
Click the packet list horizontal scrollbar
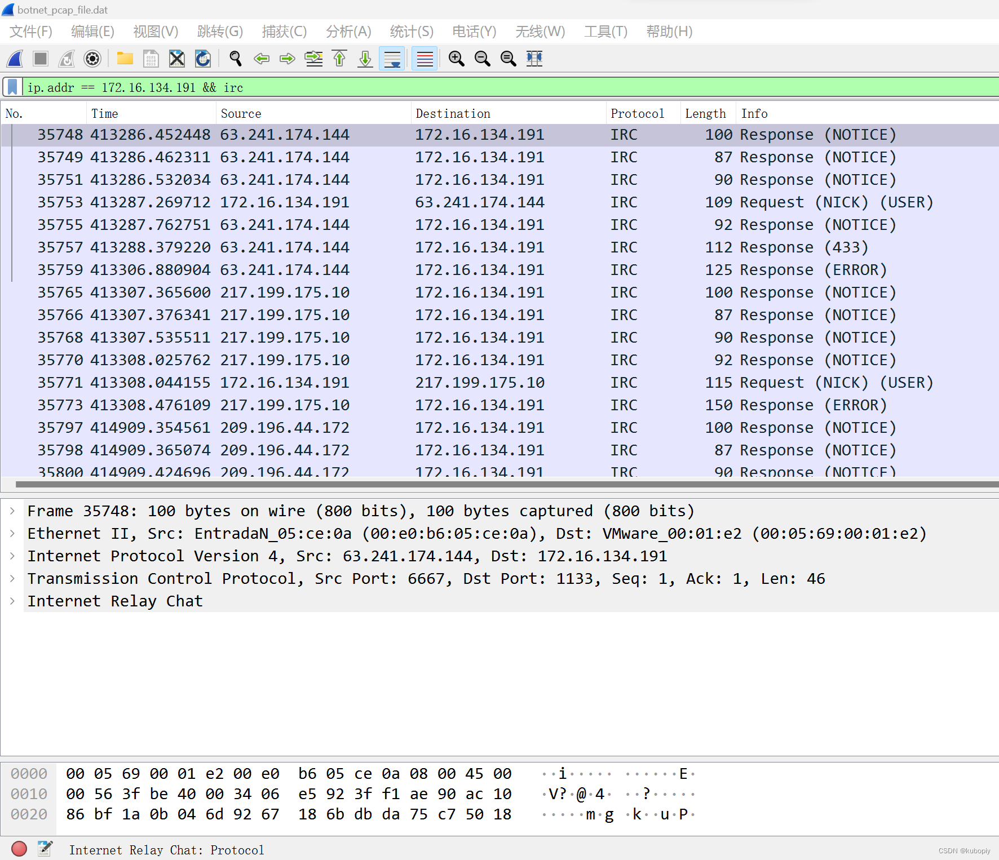pos(507,484)
